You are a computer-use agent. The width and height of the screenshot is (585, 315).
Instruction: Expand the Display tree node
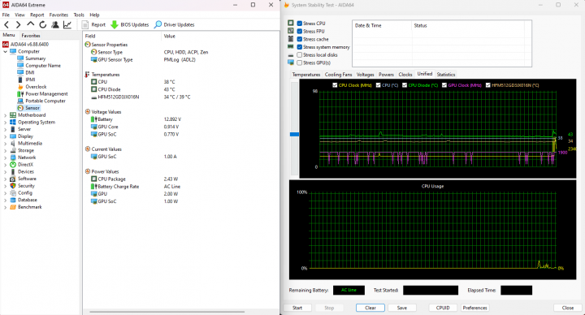5,137
